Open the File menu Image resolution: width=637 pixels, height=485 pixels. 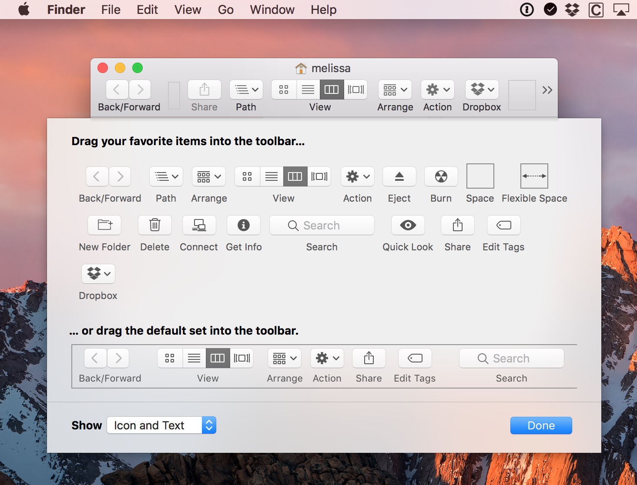(111, 10)
